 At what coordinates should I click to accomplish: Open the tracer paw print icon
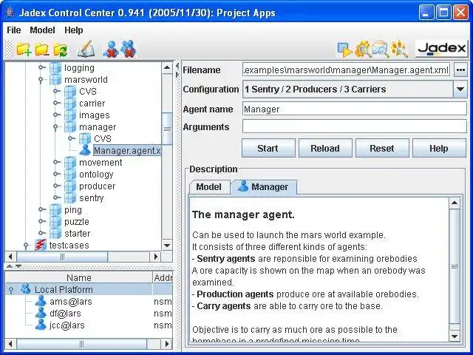(399, 49)
